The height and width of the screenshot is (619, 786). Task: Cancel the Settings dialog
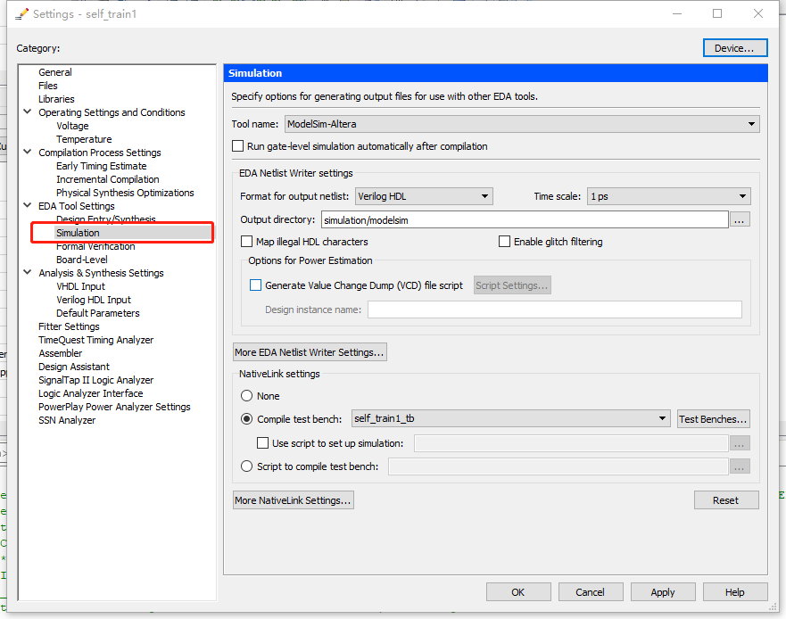591,592
